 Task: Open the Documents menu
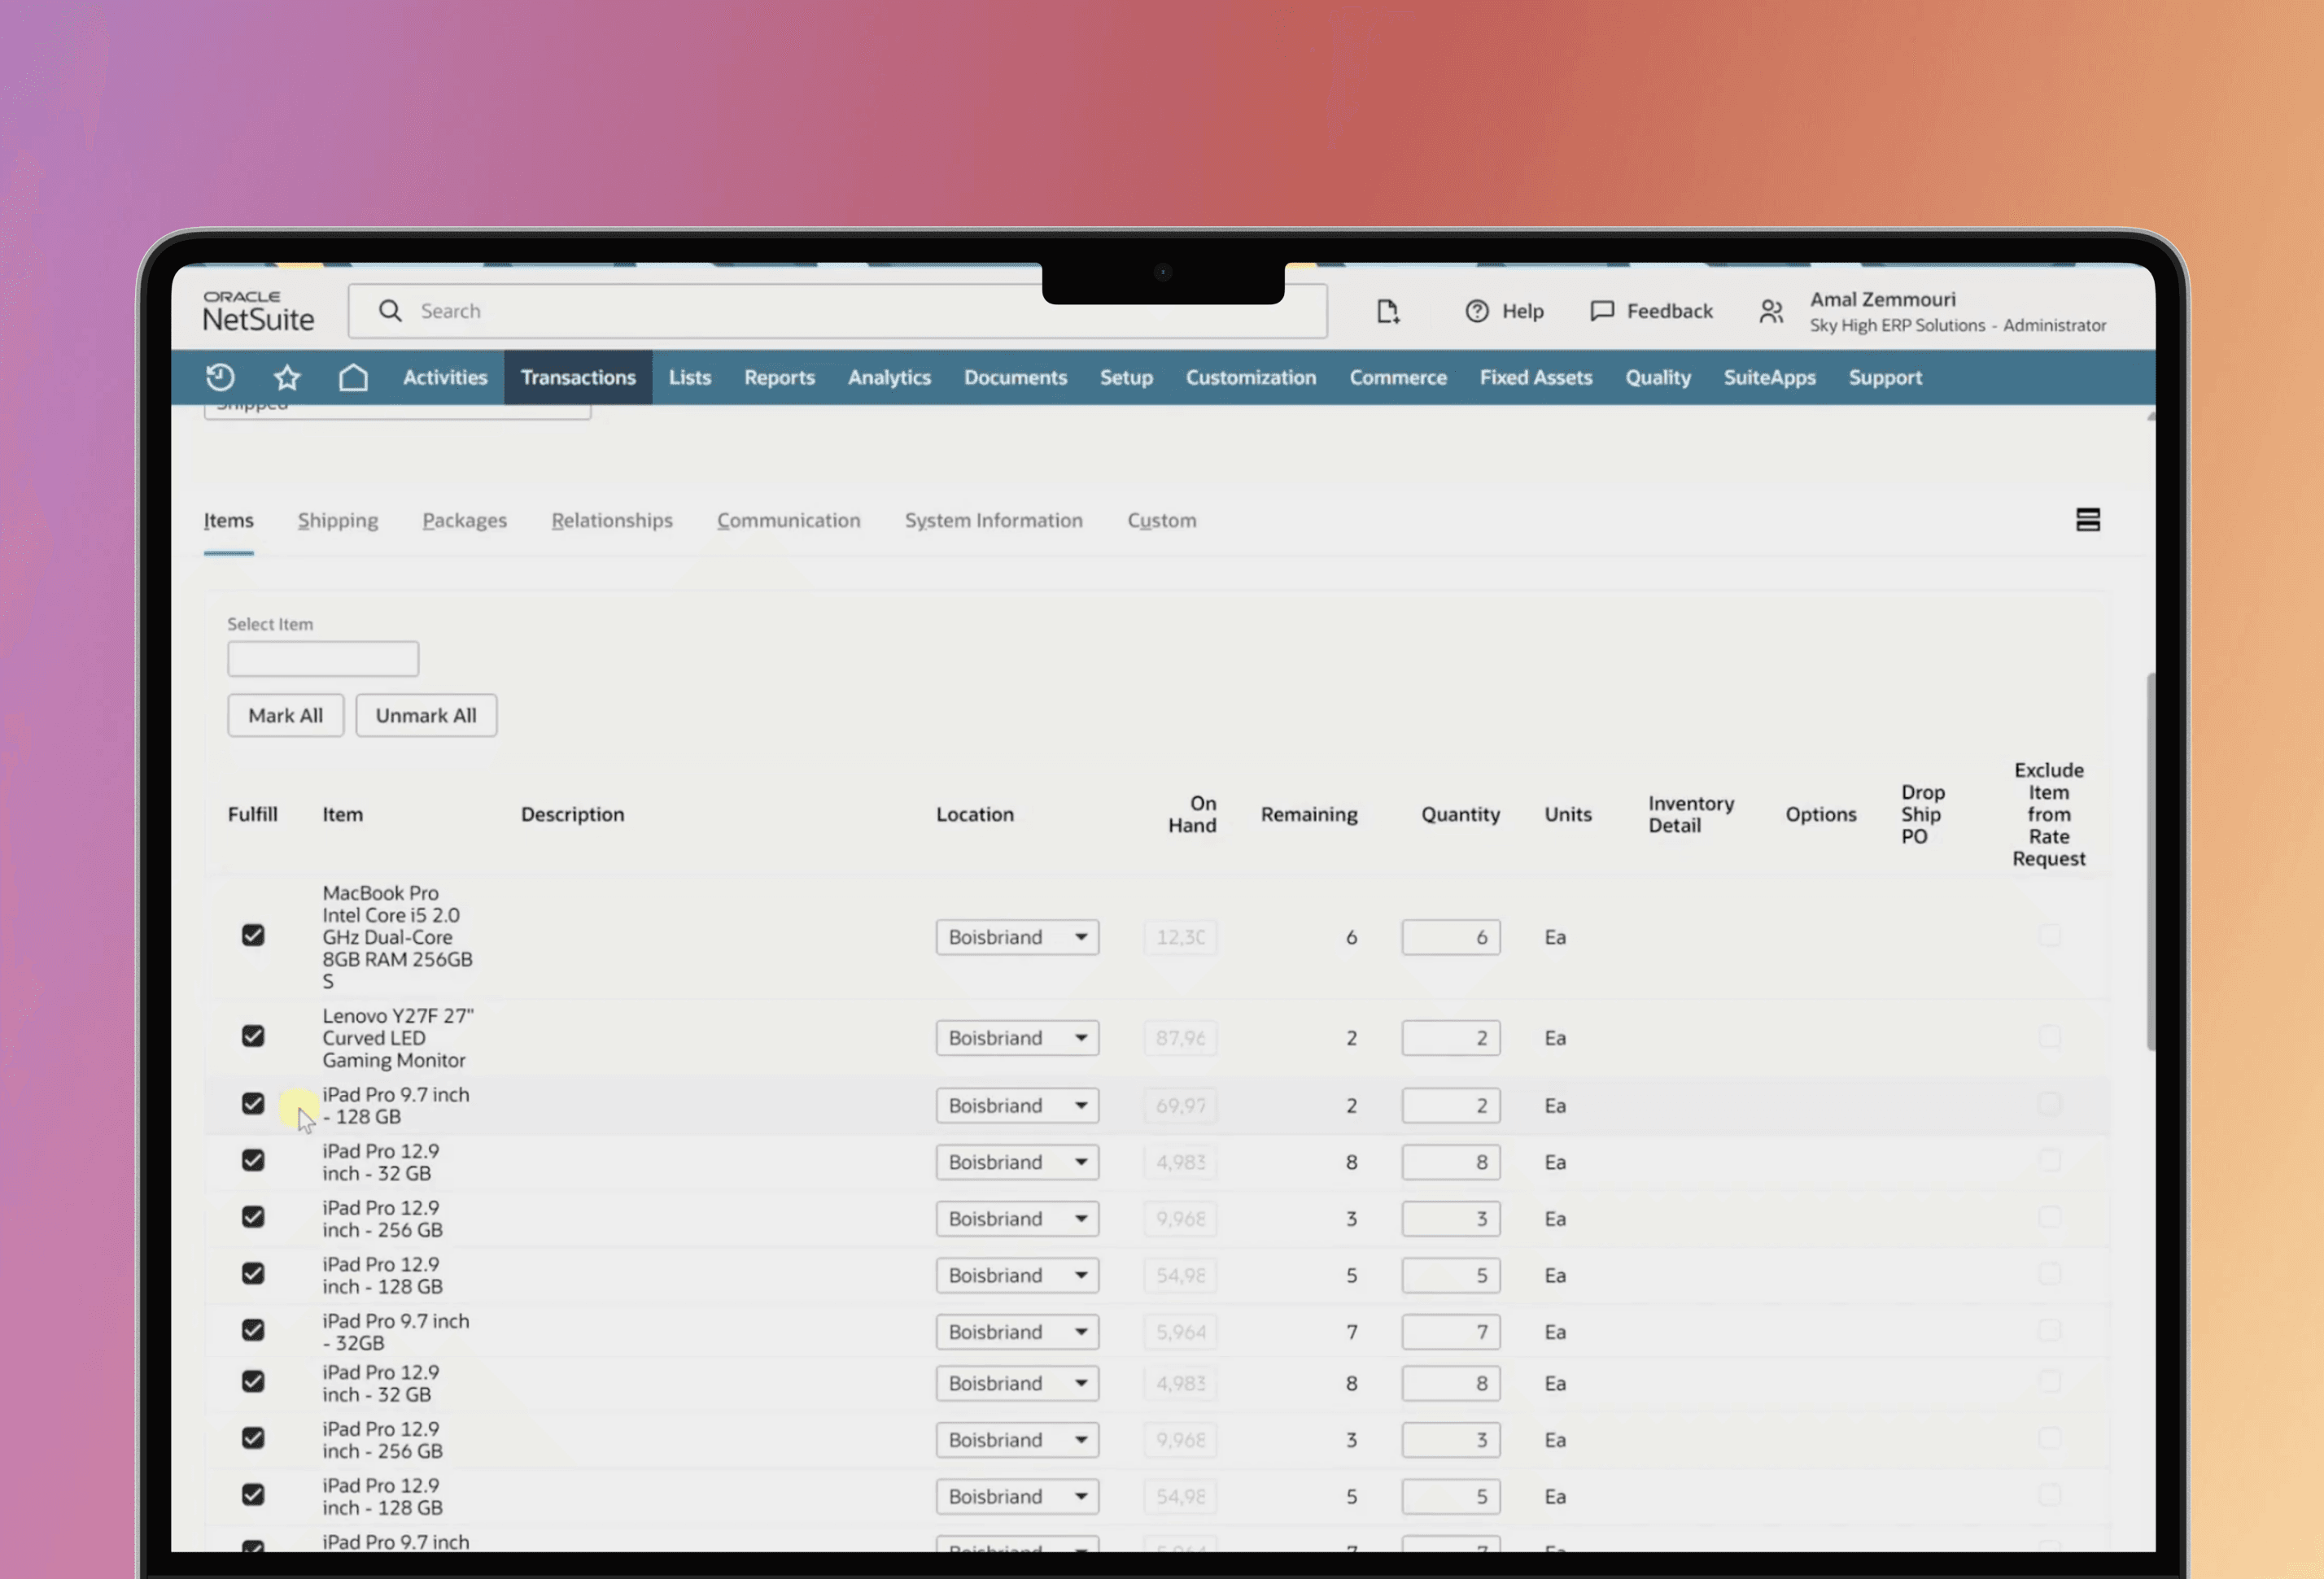pyautogui.click(x=1015, y=377)
